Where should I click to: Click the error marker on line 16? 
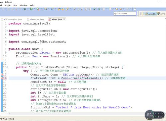pyautogui.click(x=2, y=78)
